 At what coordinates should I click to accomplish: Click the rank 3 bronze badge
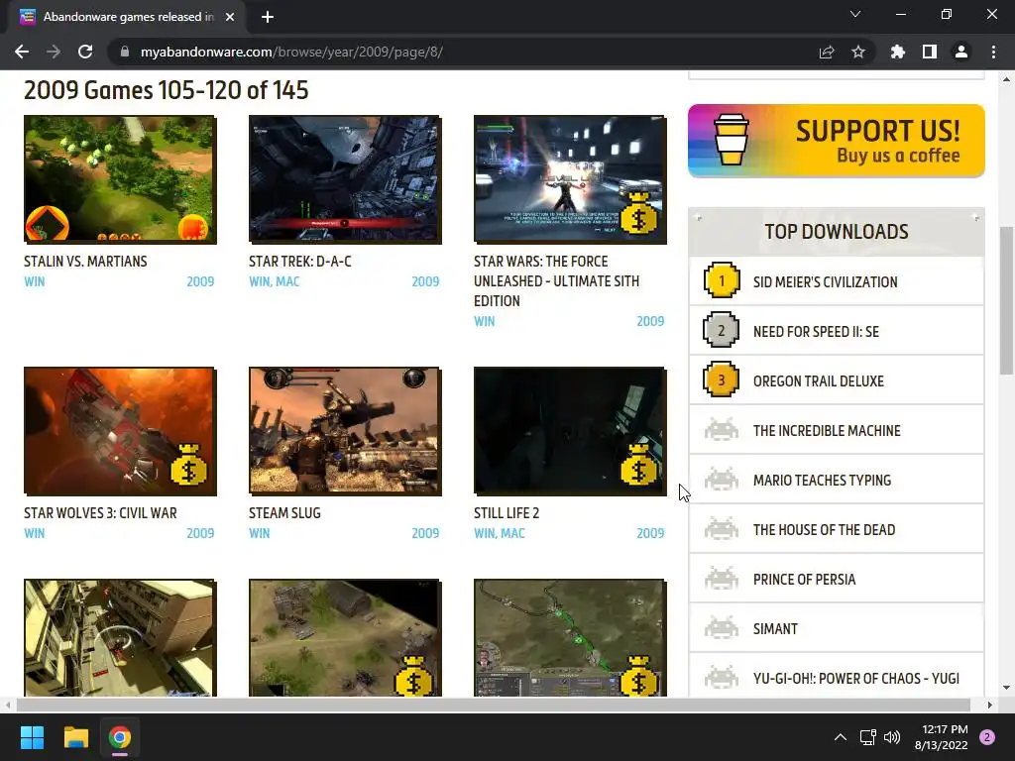[722, 380]
